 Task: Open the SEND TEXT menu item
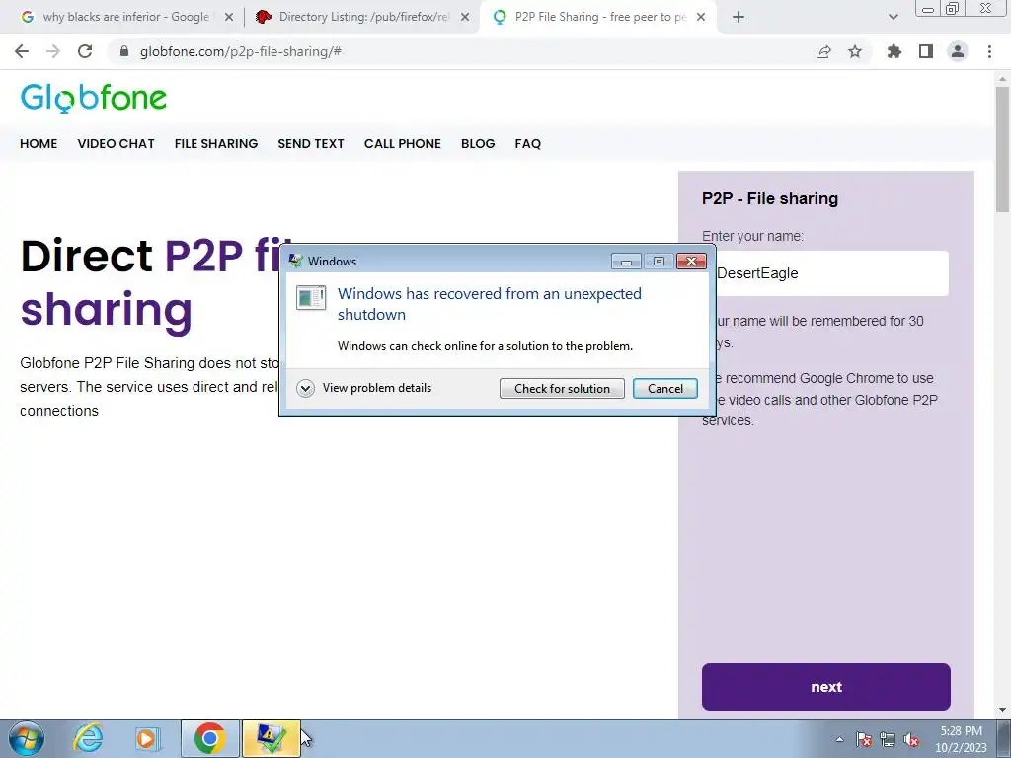311,144
